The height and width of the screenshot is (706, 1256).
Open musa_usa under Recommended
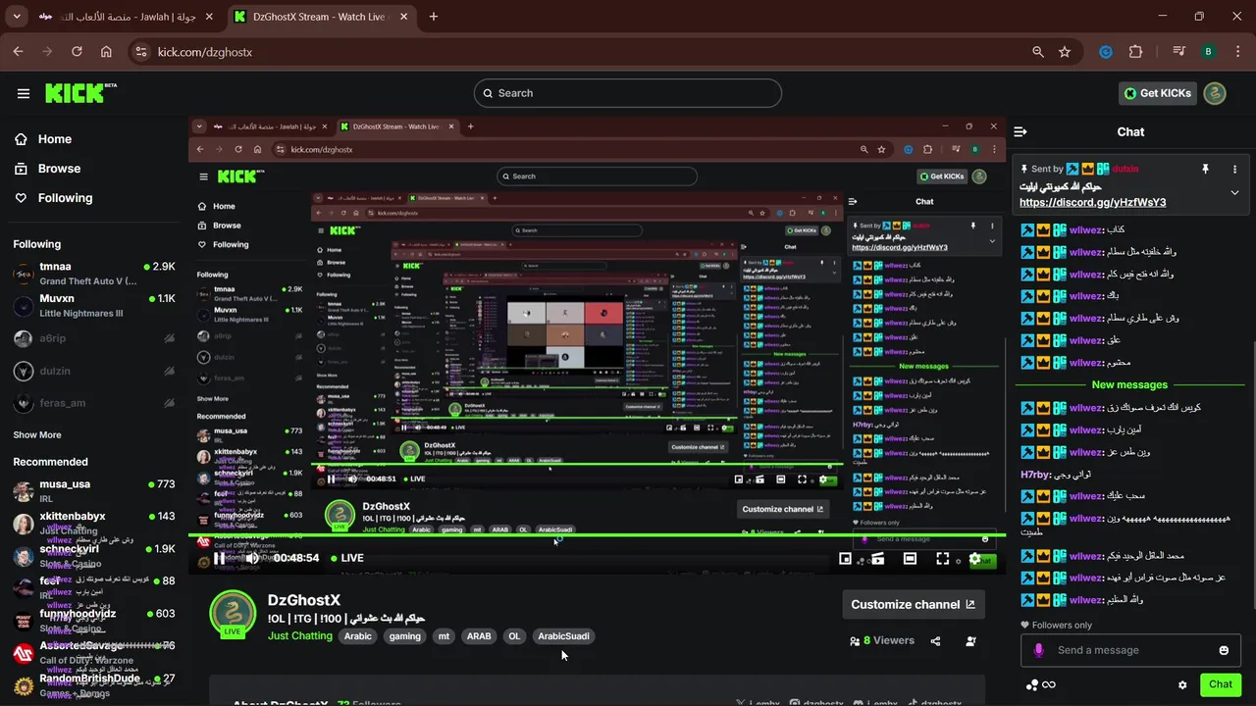[x=93, y=491]
